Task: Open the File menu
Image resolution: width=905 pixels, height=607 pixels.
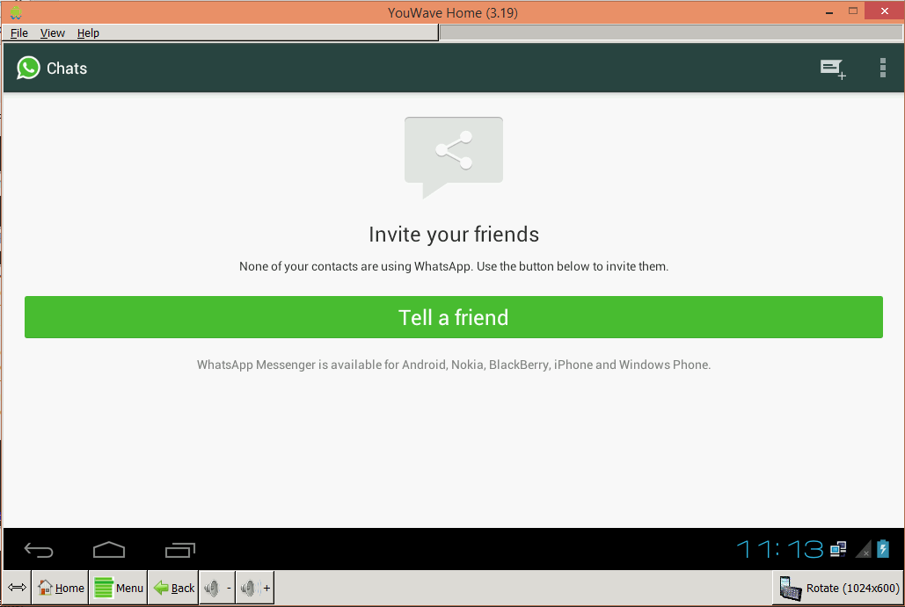Action: pos(19,33)
